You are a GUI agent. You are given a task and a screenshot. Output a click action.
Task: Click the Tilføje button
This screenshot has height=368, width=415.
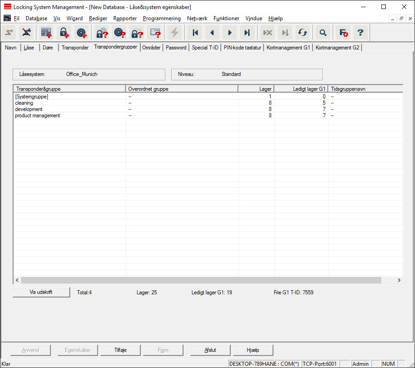[120, 350]
